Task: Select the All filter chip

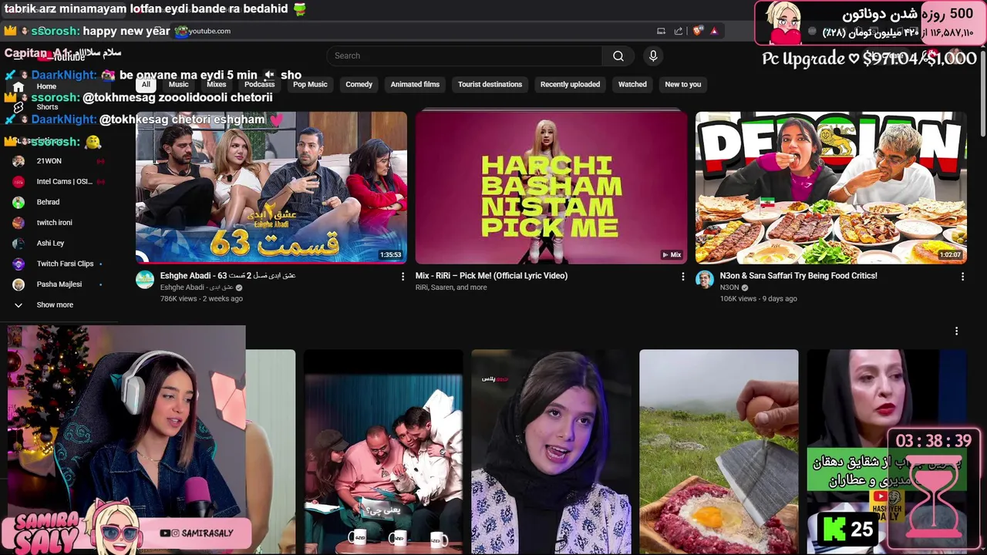Action: pyautogui.click(x=146, y=85)
